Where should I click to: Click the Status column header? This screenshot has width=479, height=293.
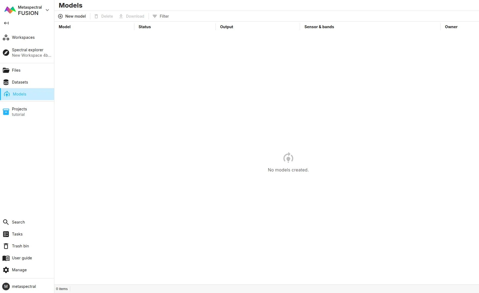[x=144, y=27]
